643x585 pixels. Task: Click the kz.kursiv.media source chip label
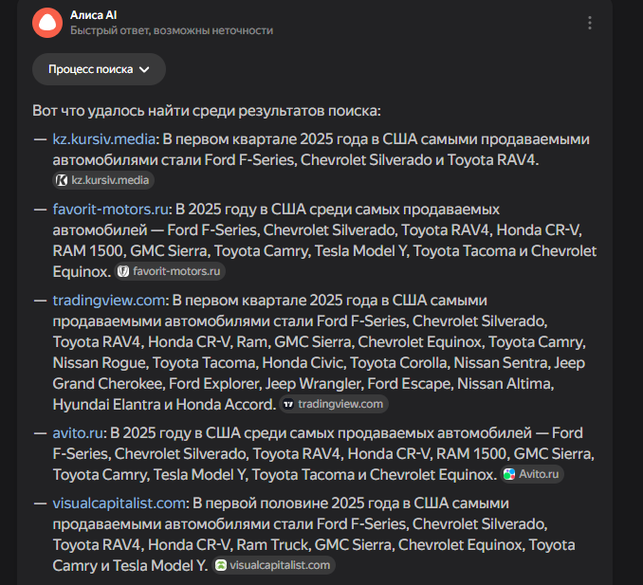point(110,180)
